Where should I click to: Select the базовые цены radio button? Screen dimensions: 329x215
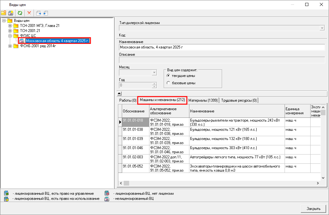168,83
